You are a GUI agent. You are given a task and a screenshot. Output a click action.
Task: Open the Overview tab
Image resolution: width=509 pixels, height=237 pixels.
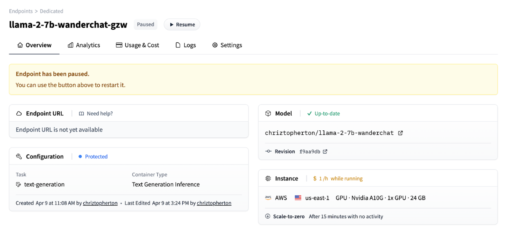tap(34, 45)
